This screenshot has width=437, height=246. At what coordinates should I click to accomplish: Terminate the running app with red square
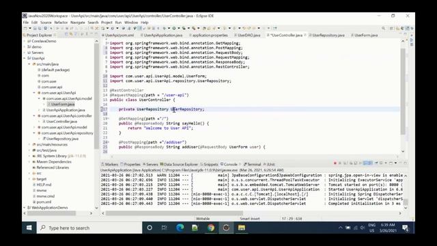point(335,163)
